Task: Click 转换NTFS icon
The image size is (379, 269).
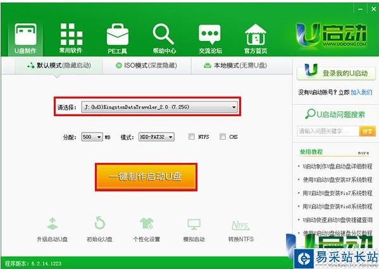Action: click(240, 225)
